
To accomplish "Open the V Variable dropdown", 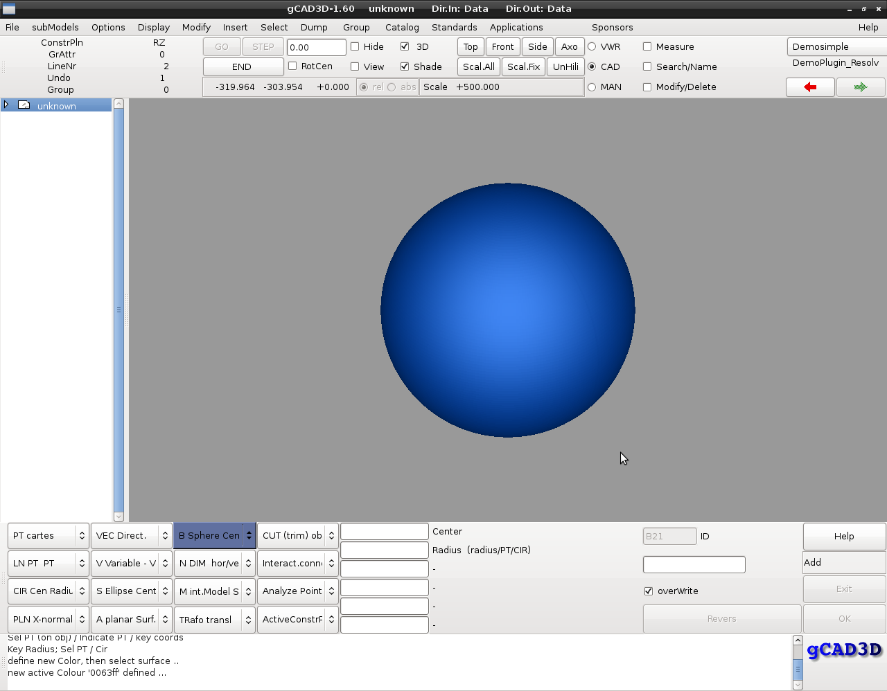I will 131,563.
